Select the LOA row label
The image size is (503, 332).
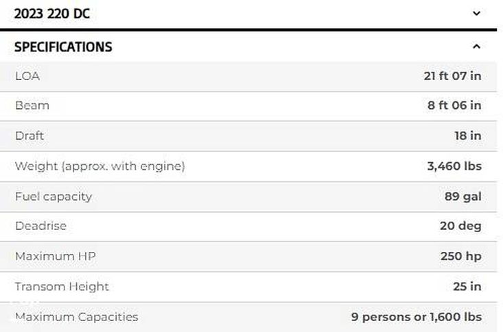27,76
